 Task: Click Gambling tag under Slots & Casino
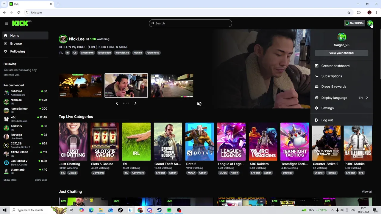tap(98, 173)
